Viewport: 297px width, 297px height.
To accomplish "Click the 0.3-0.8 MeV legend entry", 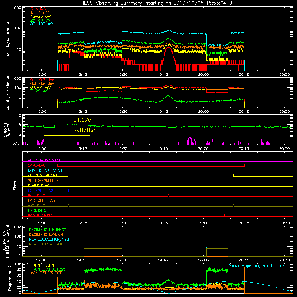I will coord(42,84).
